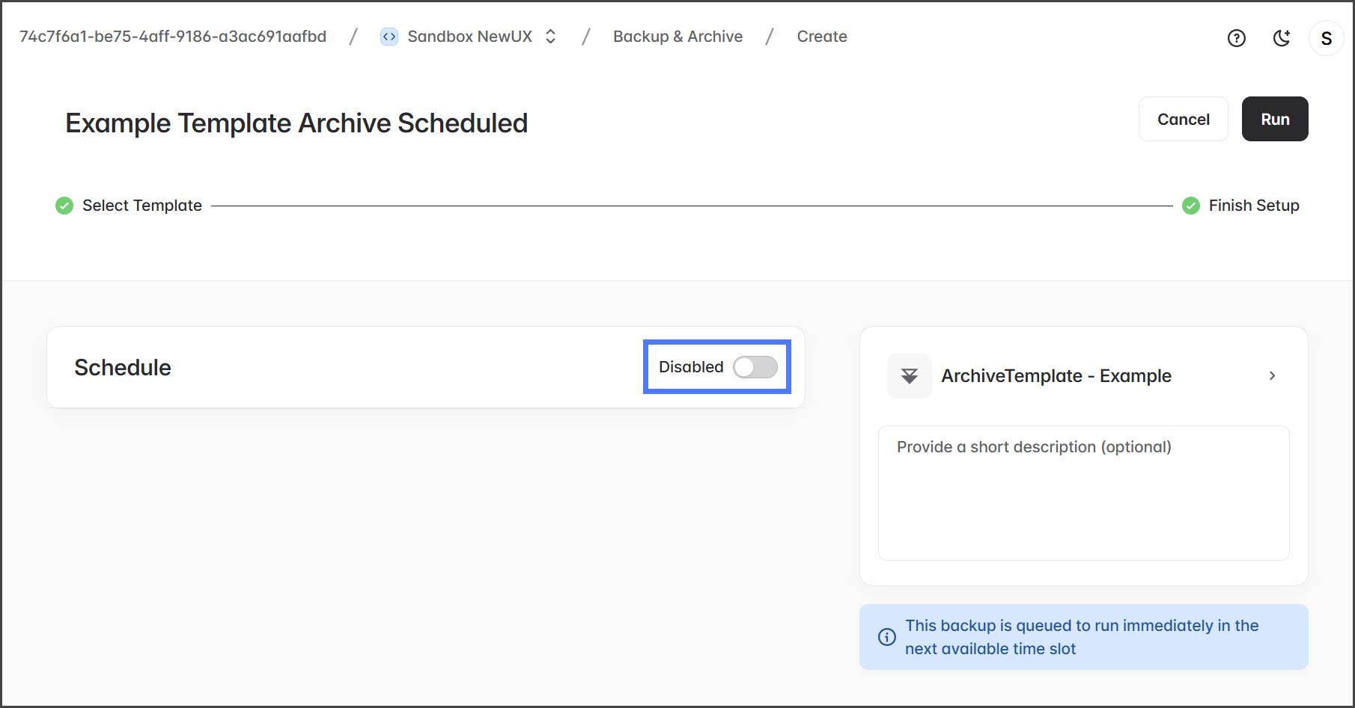Open ArchiveTemplate - Example template details
The height and width of the screenshot is (708, 1355).
coord(1056,376)
